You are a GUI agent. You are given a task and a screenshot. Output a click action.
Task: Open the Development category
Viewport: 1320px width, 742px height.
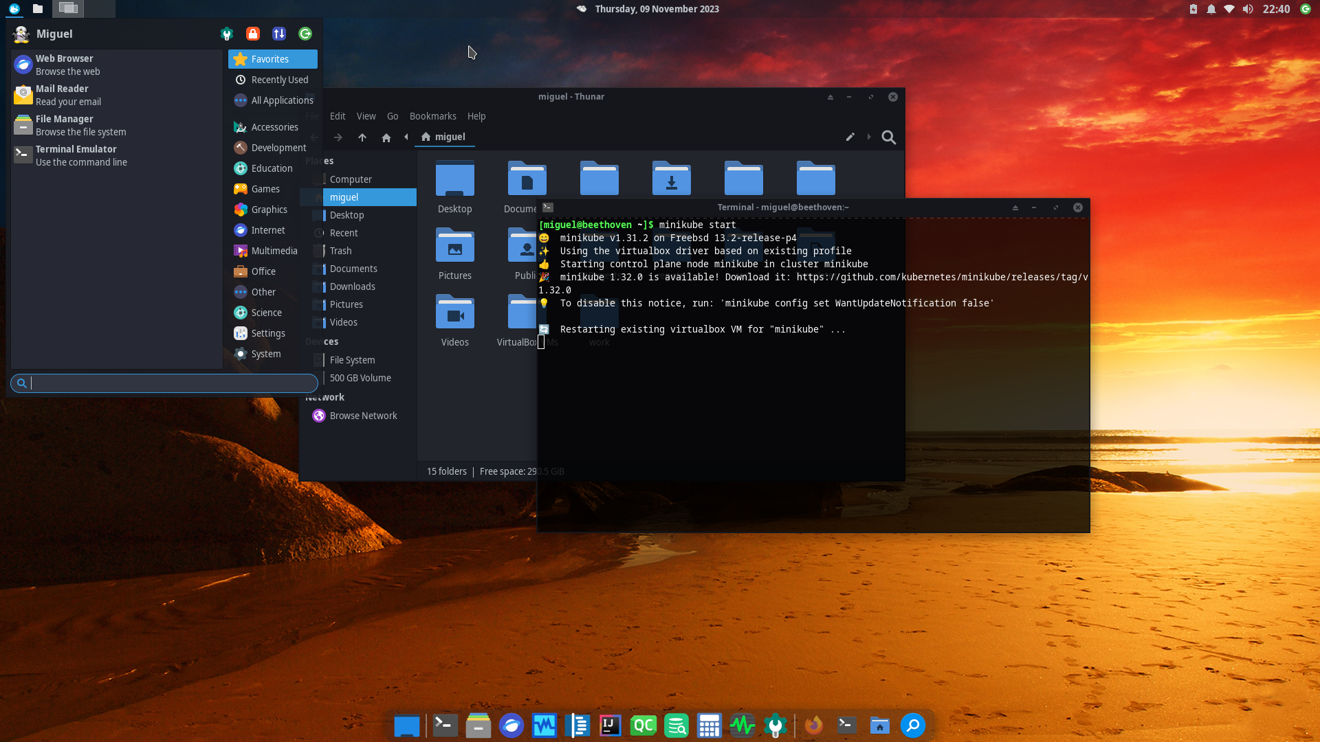(273, 148)
